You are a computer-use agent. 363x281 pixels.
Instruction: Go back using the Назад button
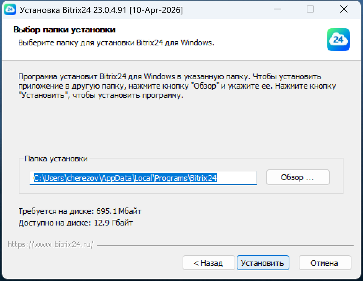click(x=209, y=263)
